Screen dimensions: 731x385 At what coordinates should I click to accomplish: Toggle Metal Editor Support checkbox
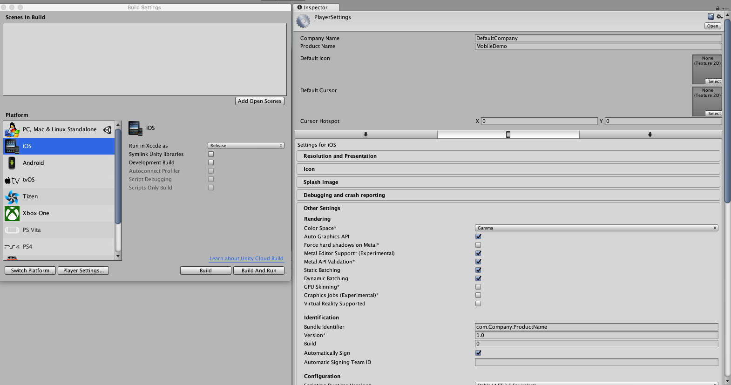pos(478,253)
